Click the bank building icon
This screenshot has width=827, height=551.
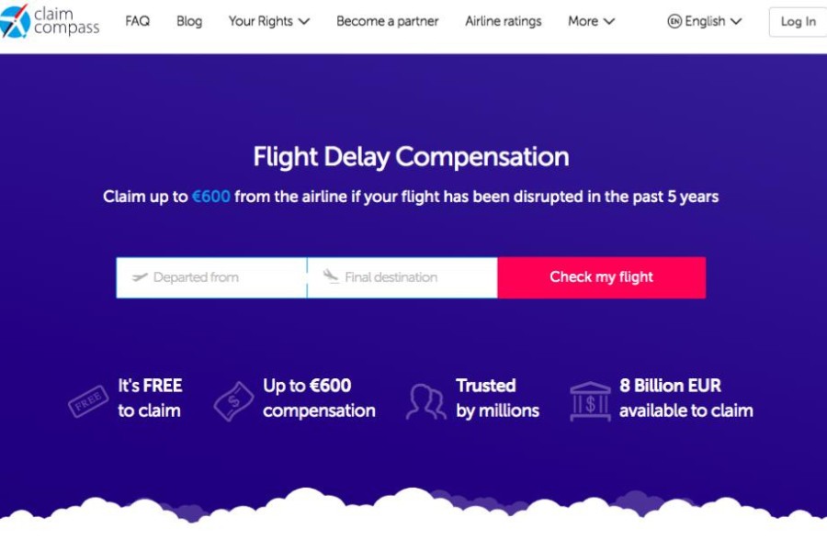tap(587, 399)
